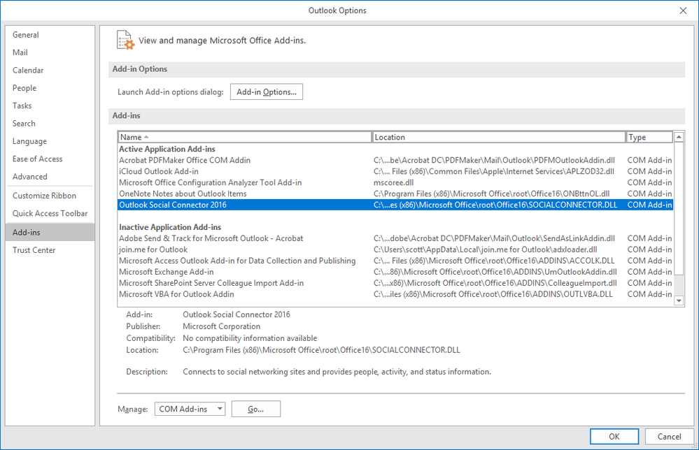Image resolution: width=699 pixels, height=450 pixels.
Task: Click the Inactive Application Add-ins group heading
Action: 170,227
